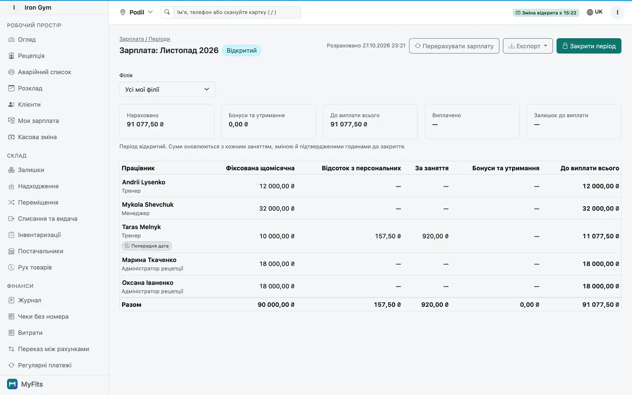Open the Постачальники shop icon
Screen dimensions: 632x395
coord(11,251)
